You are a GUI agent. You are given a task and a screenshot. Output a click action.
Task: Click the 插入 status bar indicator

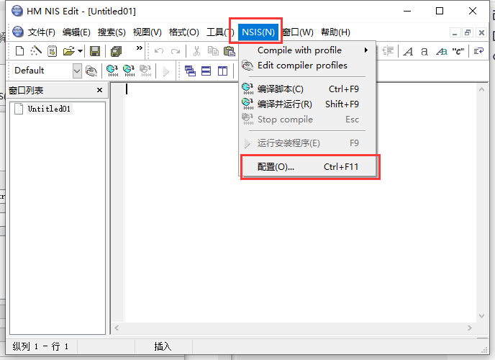click(163, 347)
